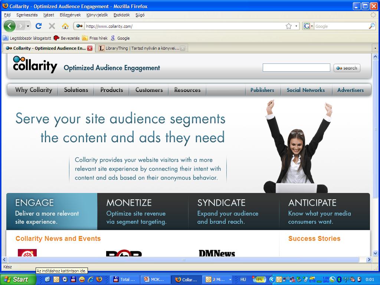Click the Collarity site search field

297,68
